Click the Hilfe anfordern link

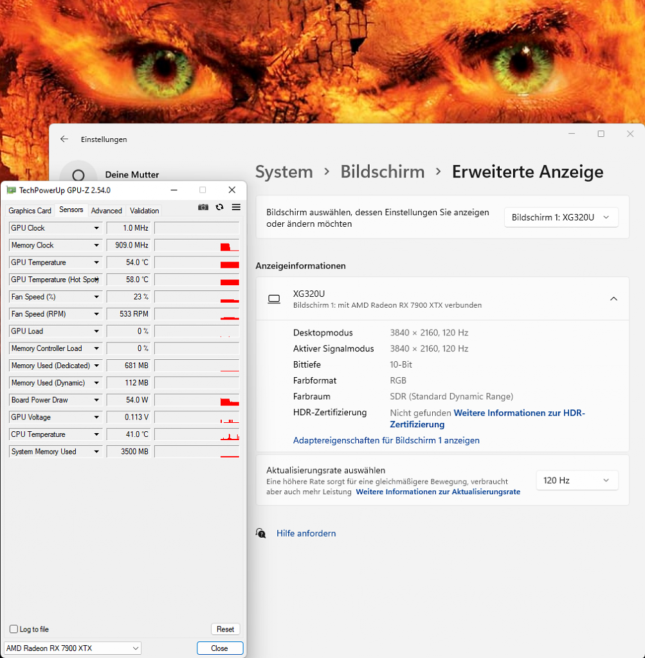[306, 533]
